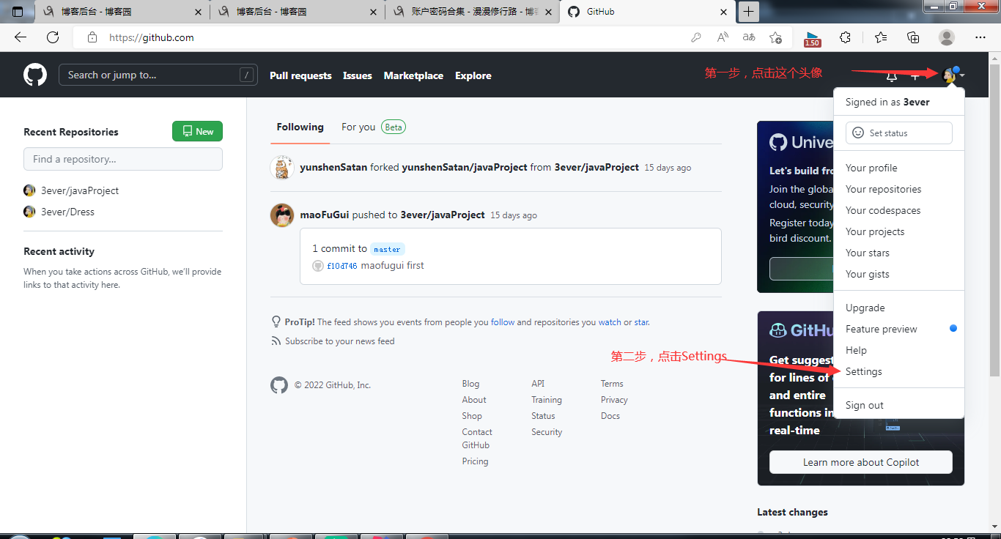Refresh the page
Image resolution: width=1001 pixels, height=539 pixels.
coord(53,37)
